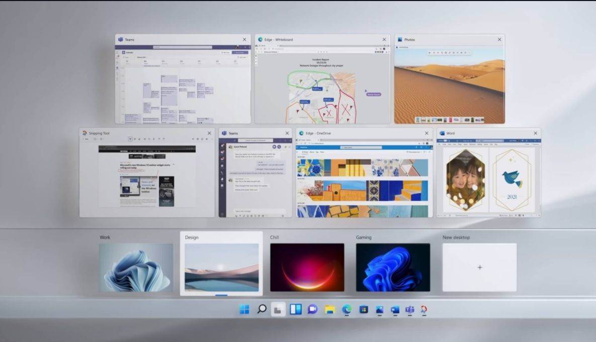Screen dimensions: 596x342
Task: Open the Gaming desktop
Action: coord(393,267)
